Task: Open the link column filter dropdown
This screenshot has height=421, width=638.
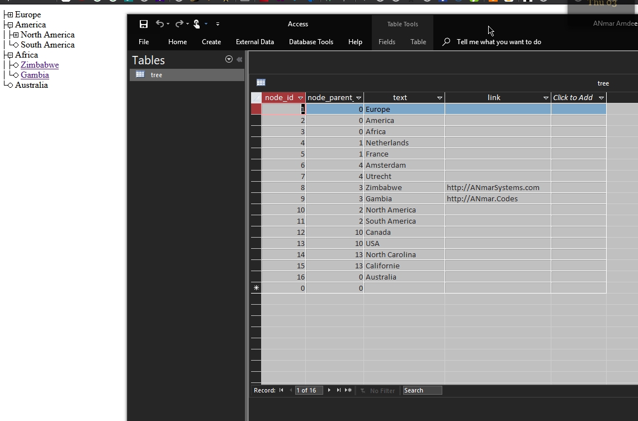Action: click(546, 98)
